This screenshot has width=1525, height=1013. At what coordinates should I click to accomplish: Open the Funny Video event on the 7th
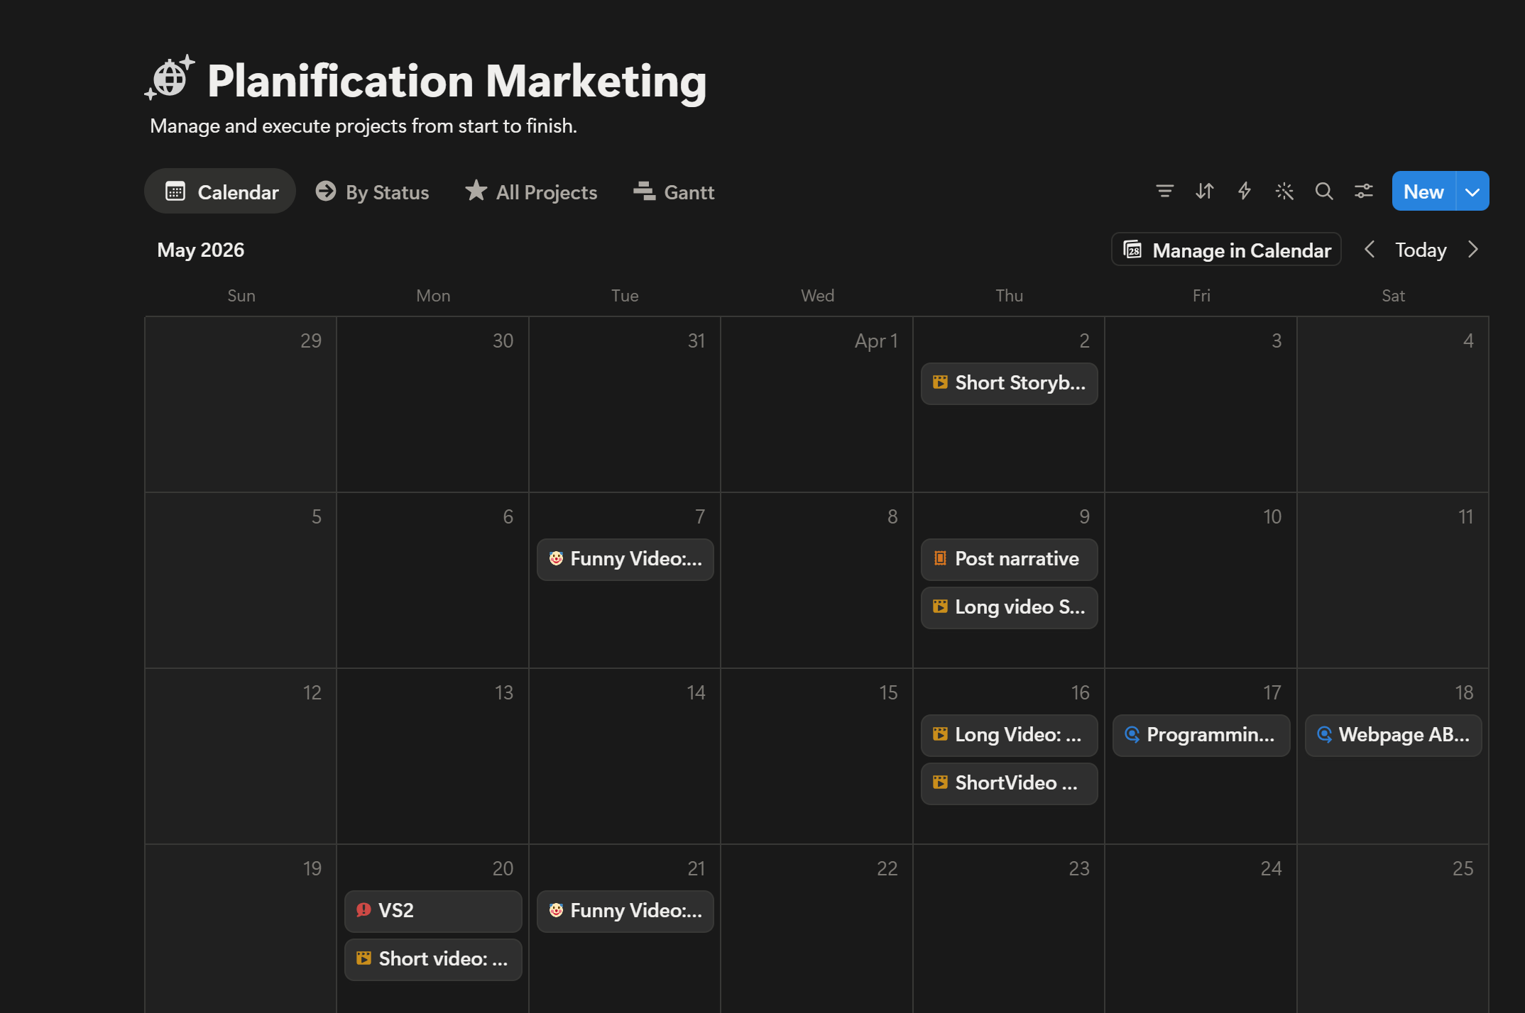pos(625,559)
